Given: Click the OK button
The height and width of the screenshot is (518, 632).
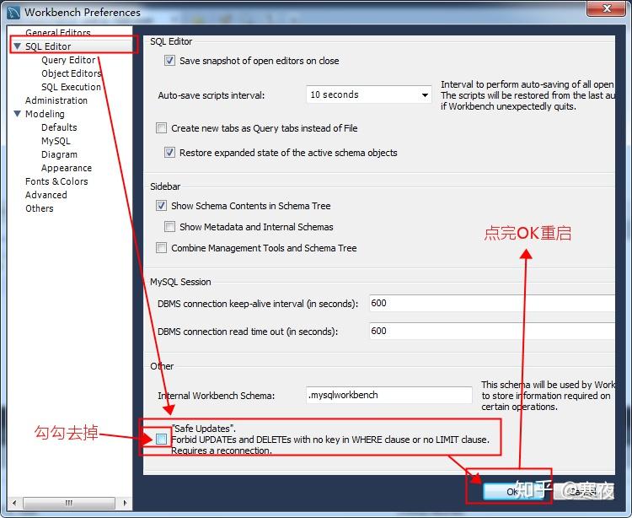Looking at the screenshot, I should 516,491.
